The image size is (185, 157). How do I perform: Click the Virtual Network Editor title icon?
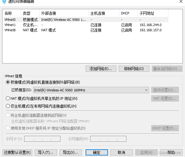tap(4, 2)
